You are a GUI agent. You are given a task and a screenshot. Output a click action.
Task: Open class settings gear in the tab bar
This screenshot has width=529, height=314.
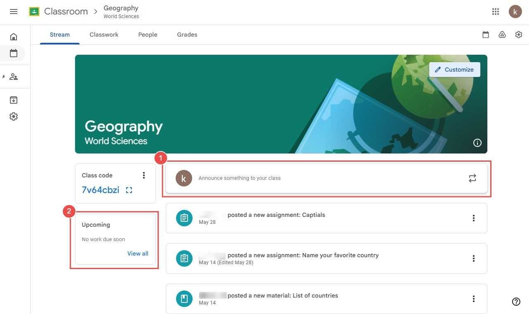pyautogui.click(x=519, y=35)
